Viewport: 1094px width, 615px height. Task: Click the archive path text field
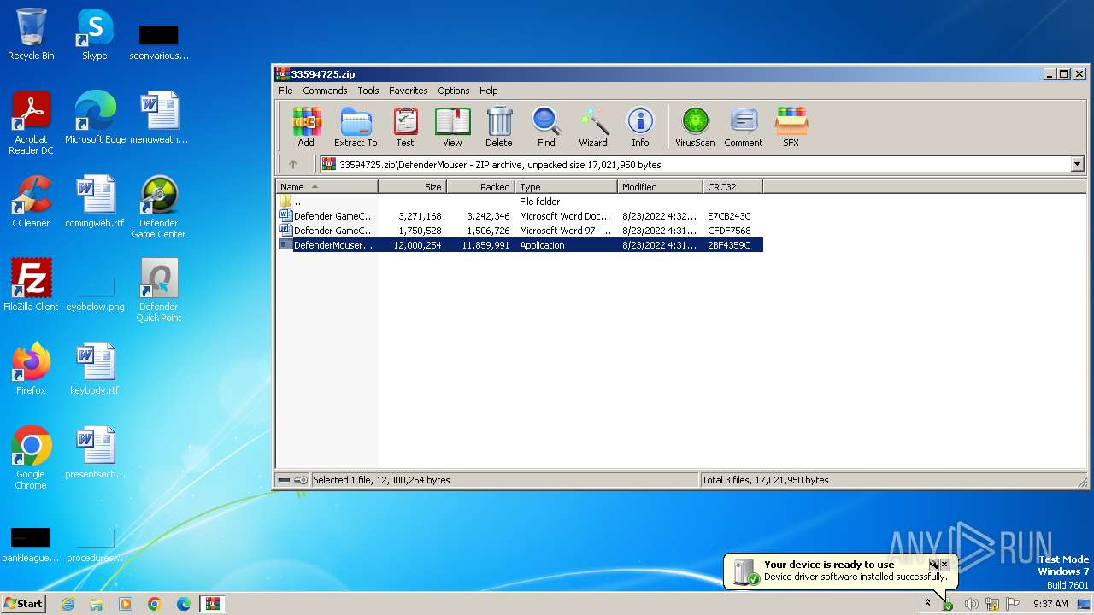click(x=695, y=164)
